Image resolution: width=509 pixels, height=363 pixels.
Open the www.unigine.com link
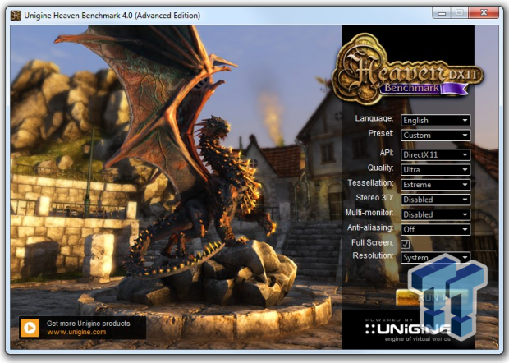coord(76,332)
